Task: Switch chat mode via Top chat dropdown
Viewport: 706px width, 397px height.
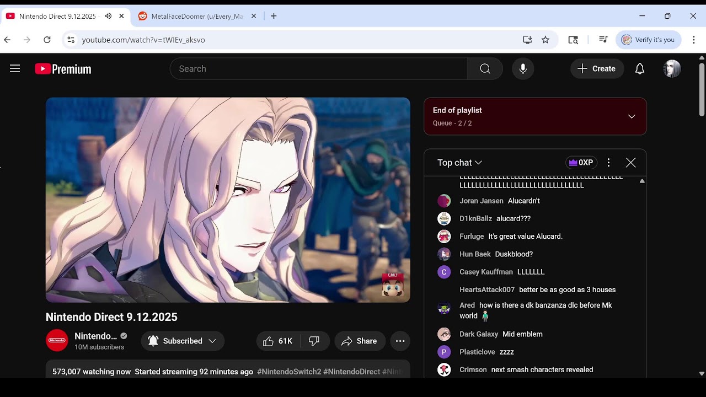Action: 459,163
